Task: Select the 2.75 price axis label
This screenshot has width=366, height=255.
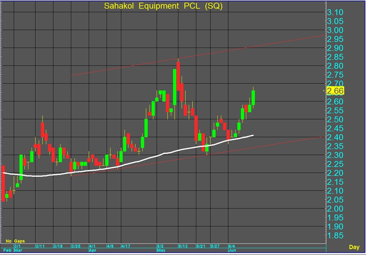Action: 335,75
